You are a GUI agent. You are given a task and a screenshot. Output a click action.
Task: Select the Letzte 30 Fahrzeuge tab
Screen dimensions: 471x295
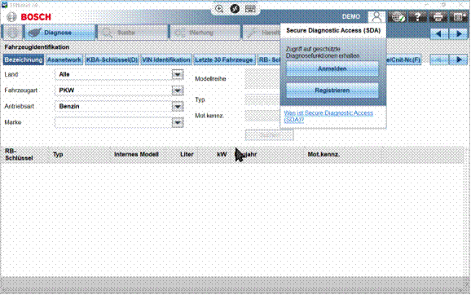pos(224,59)
